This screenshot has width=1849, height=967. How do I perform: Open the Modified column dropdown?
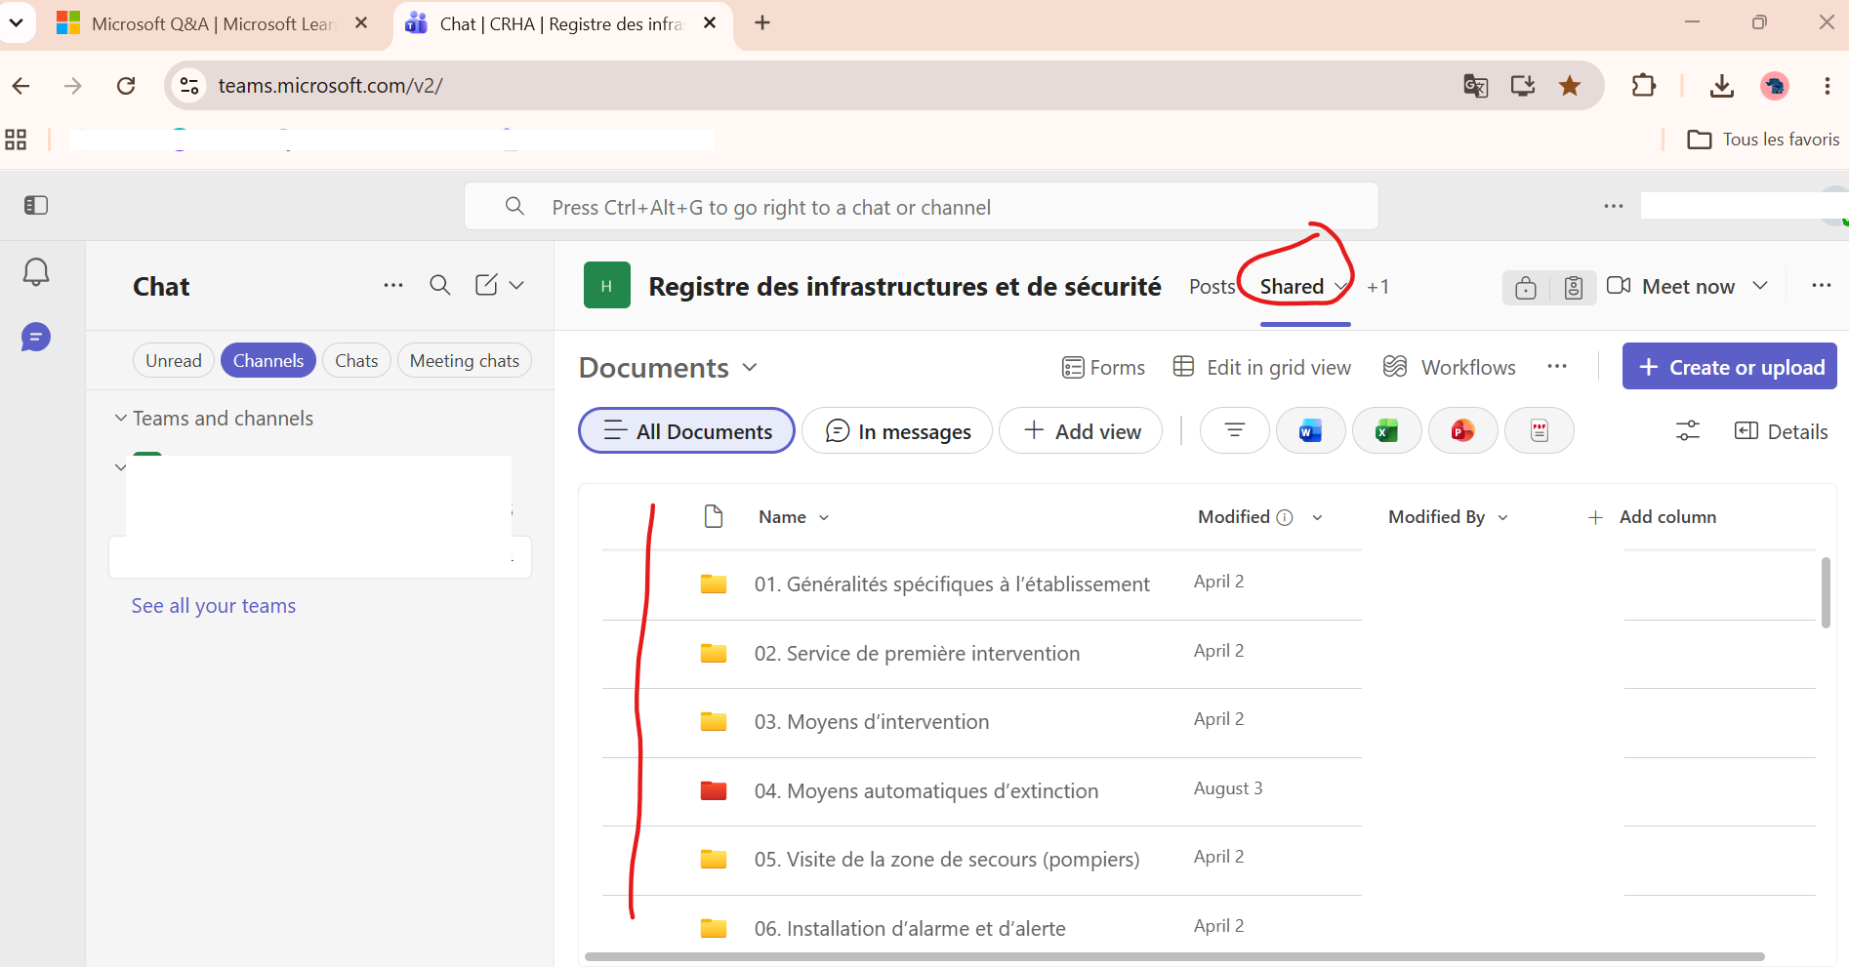pyautogui.click(x=1317, y=517)
